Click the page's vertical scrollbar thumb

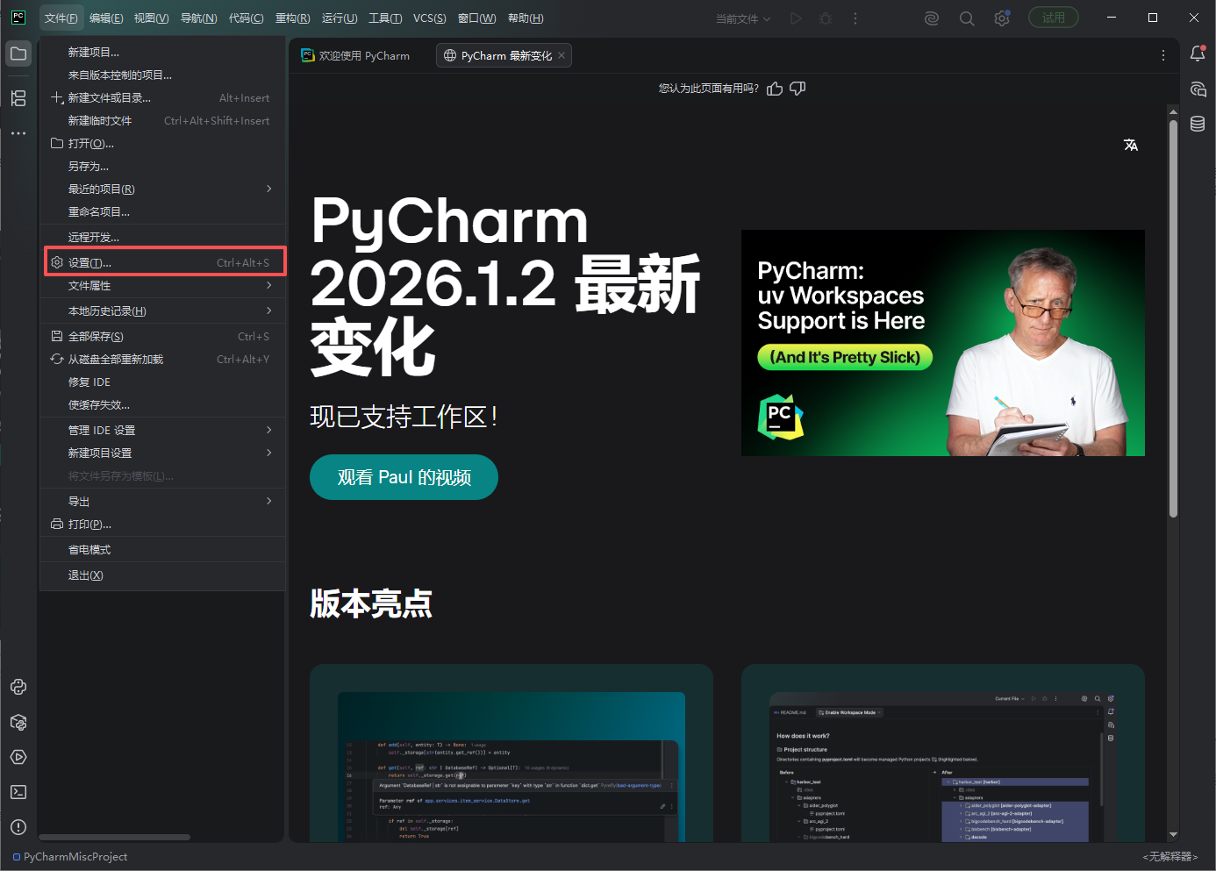1173,318
